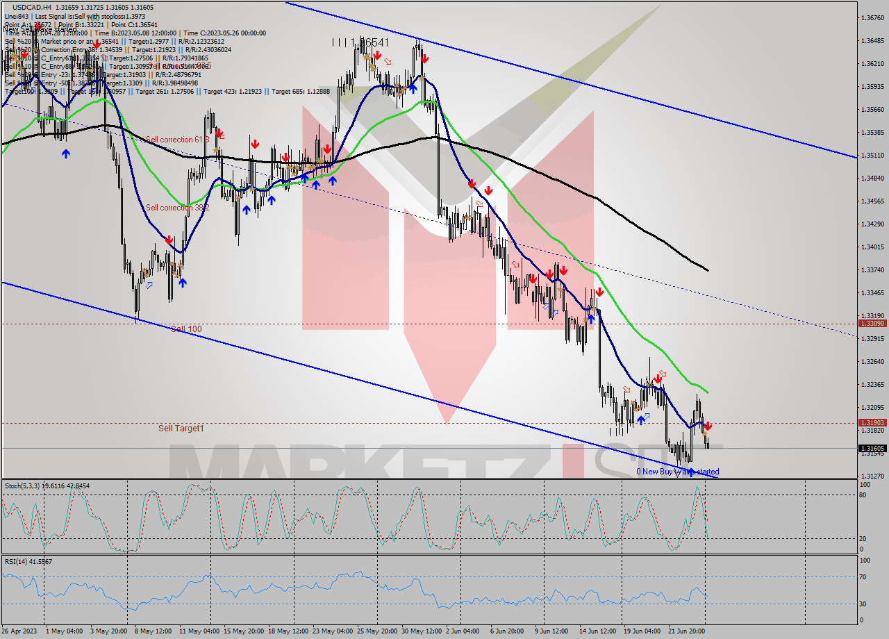
Task: Click the 1.34290 price scale value
Action: (x=873, y=224)
